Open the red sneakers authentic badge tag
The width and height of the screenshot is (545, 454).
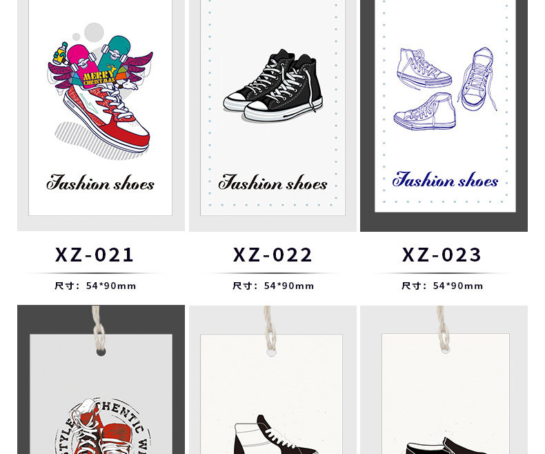coord(101,379)
